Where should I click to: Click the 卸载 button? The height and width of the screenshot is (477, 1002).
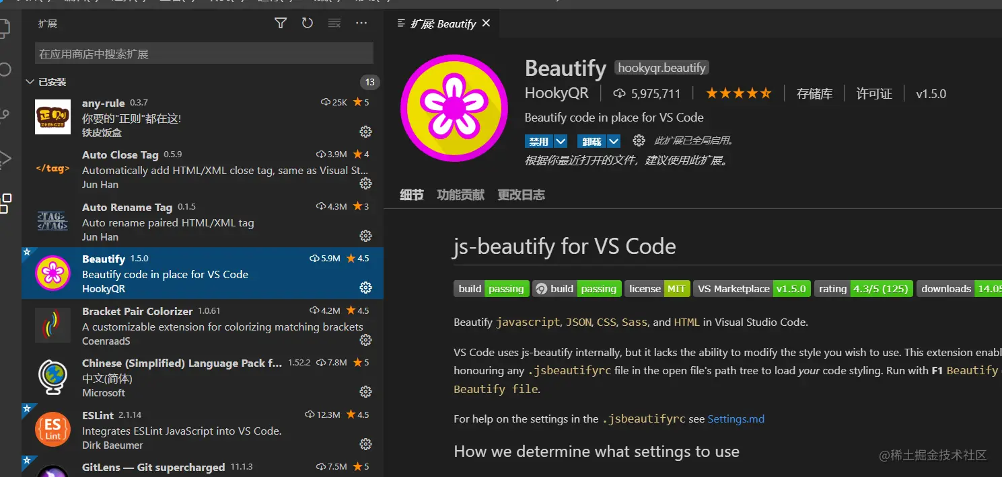(x=592, y=141)
